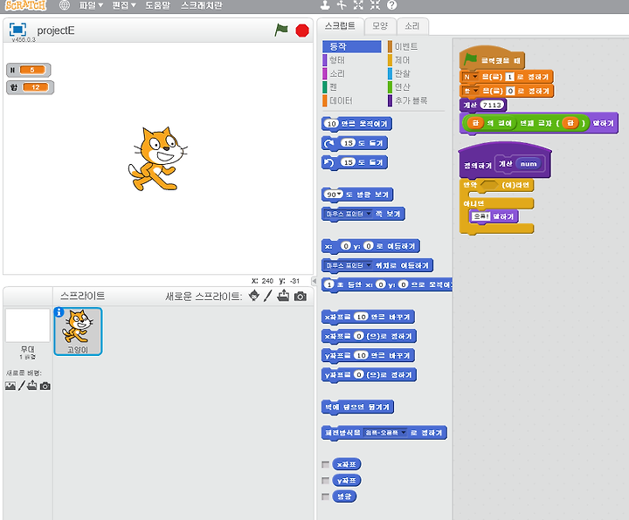The image size is (629, 520).
Task: Select the duplicate stamp tool
Action: point(325,5)
